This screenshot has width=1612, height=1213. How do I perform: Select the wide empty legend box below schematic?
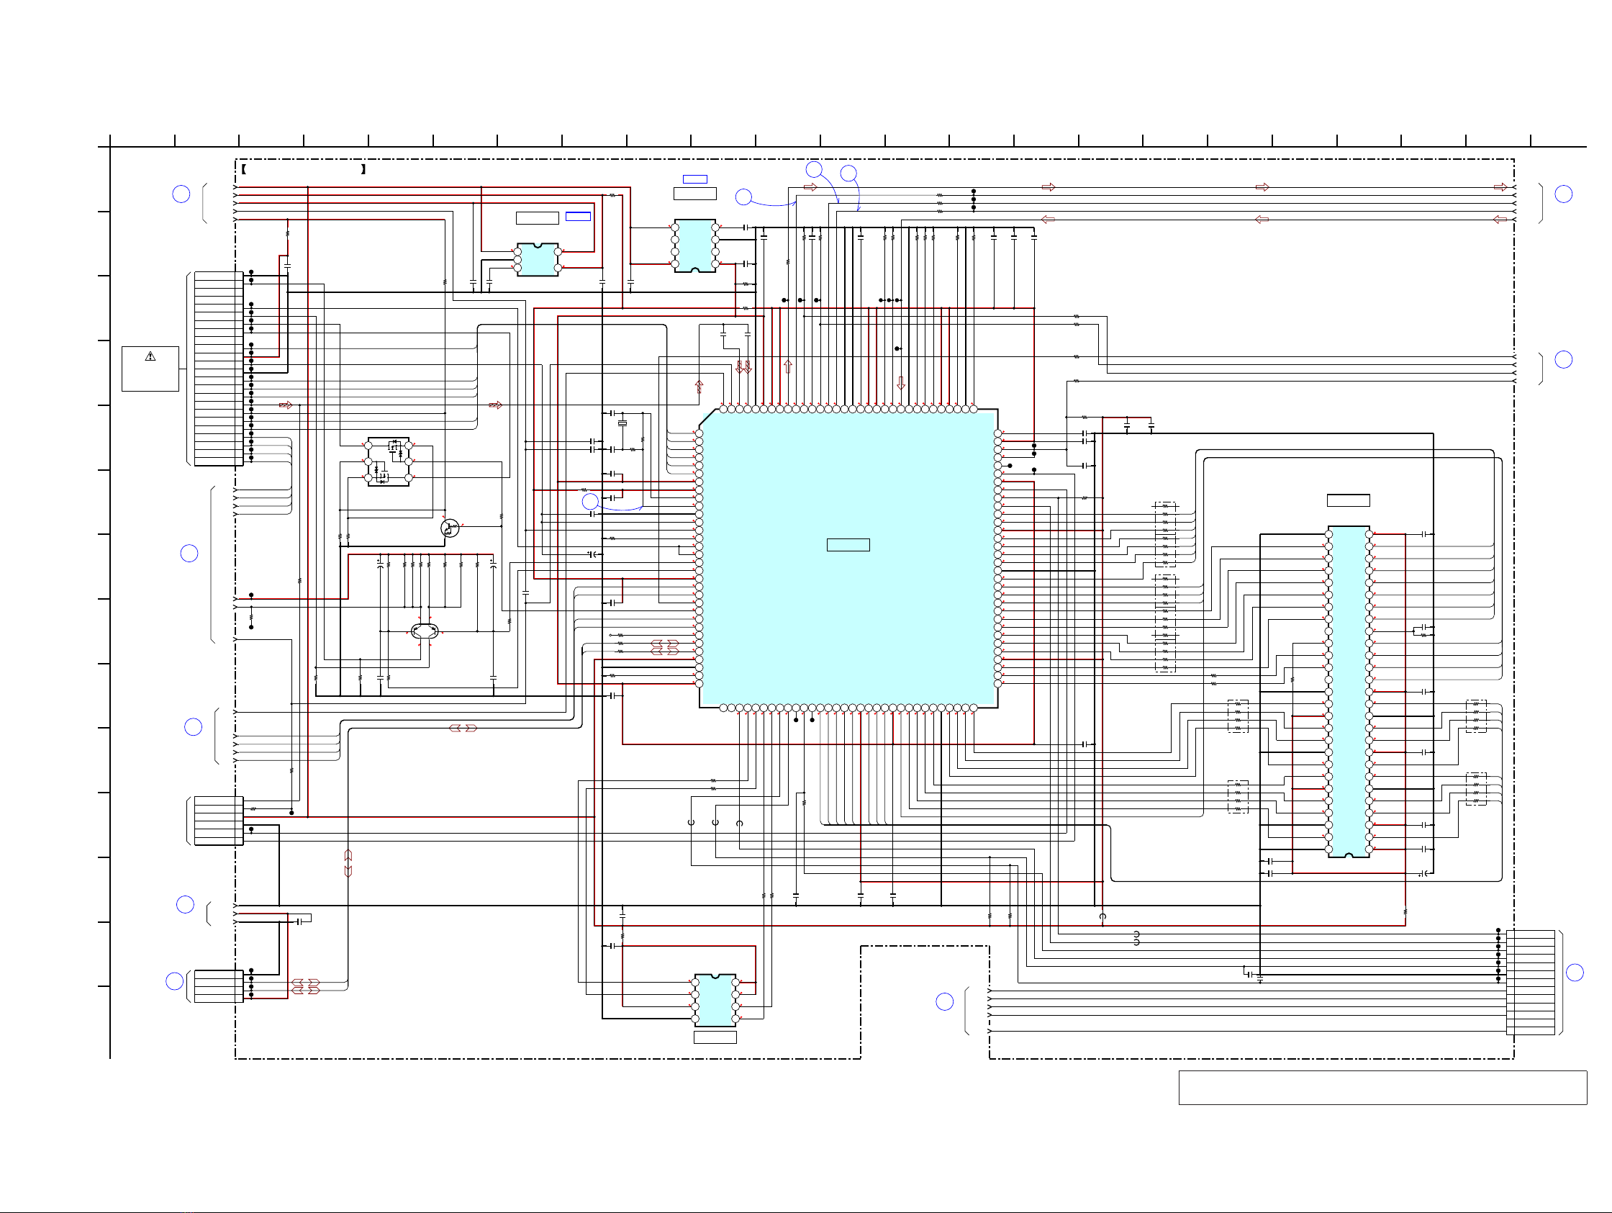pos(1382,1088)
